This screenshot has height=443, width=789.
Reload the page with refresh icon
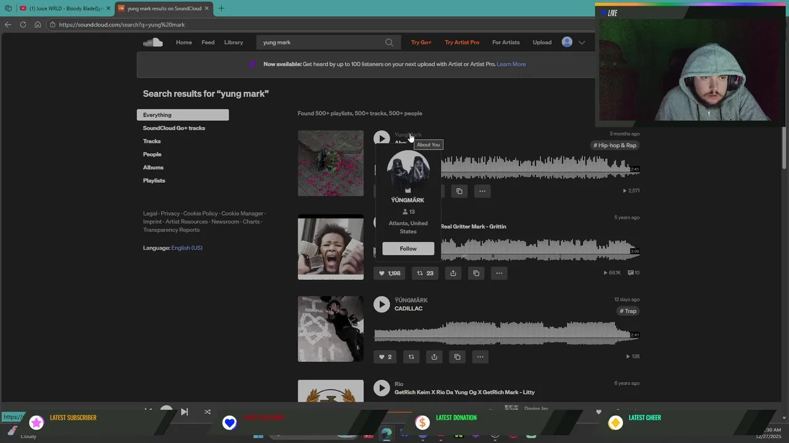23,25
